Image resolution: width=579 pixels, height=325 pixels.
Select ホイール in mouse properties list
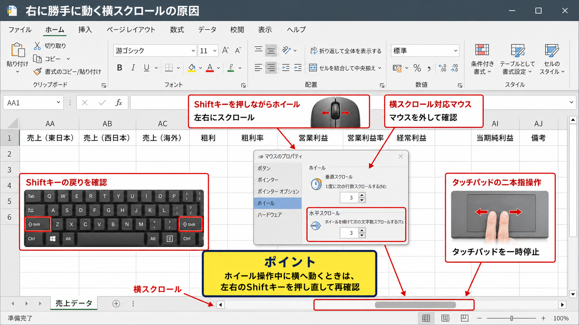tap(278, 203)
